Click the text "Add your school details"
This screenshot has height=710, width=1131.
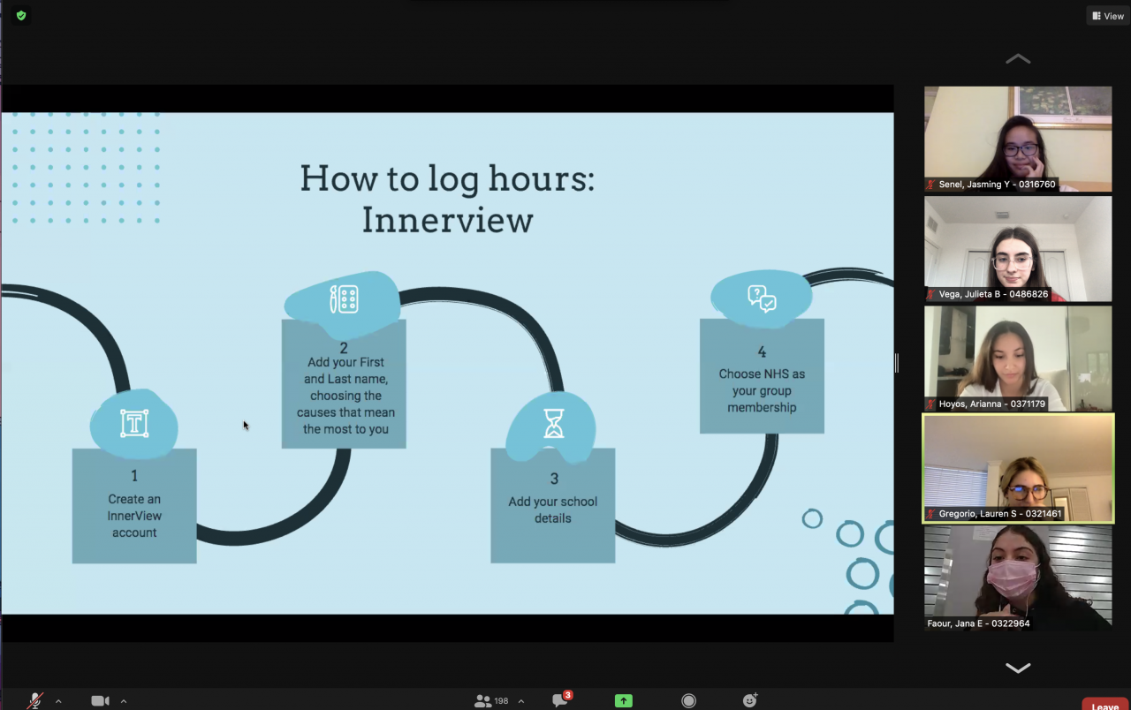(553, 510)
